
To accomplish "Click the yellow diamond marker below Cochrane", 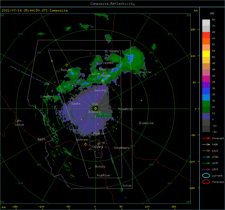I will [x=85, y=144].
